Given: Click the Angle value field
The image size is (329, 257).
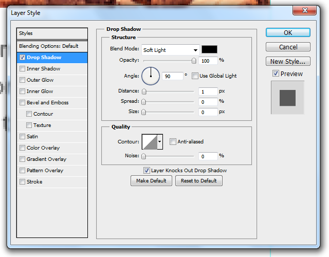Looking at the screenshot, I should [173, 76].
